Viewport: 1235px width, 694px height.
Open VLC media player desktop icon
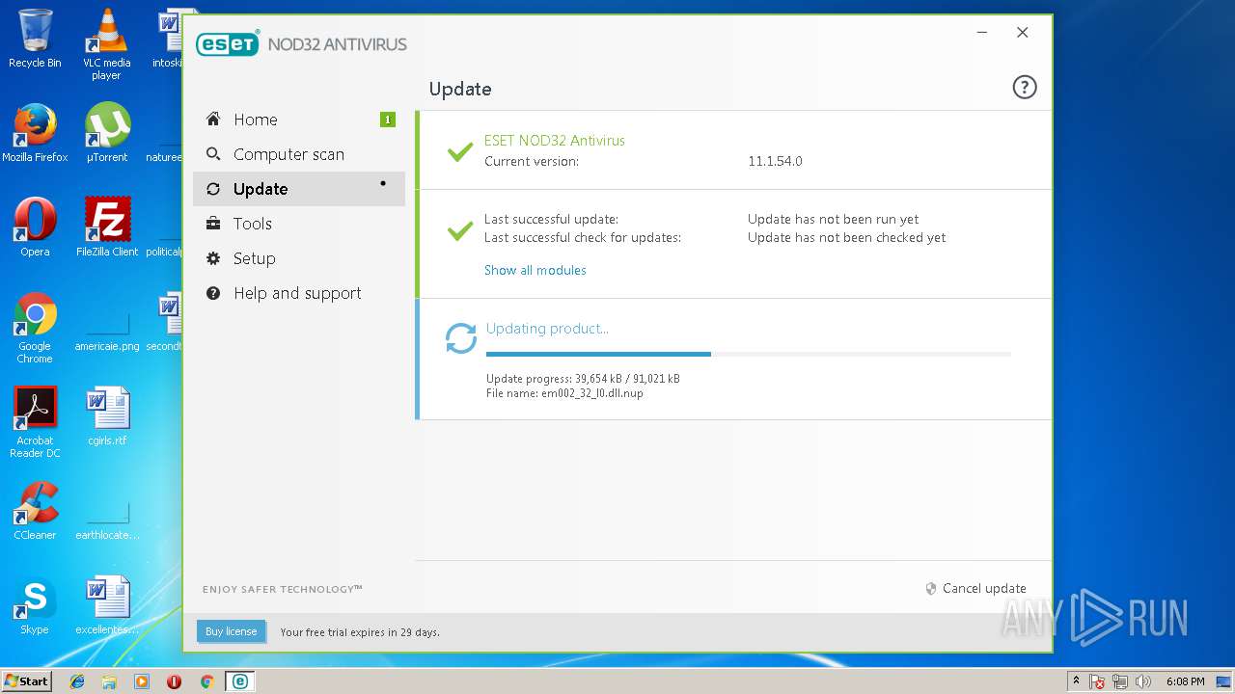[x=106, y=43]
